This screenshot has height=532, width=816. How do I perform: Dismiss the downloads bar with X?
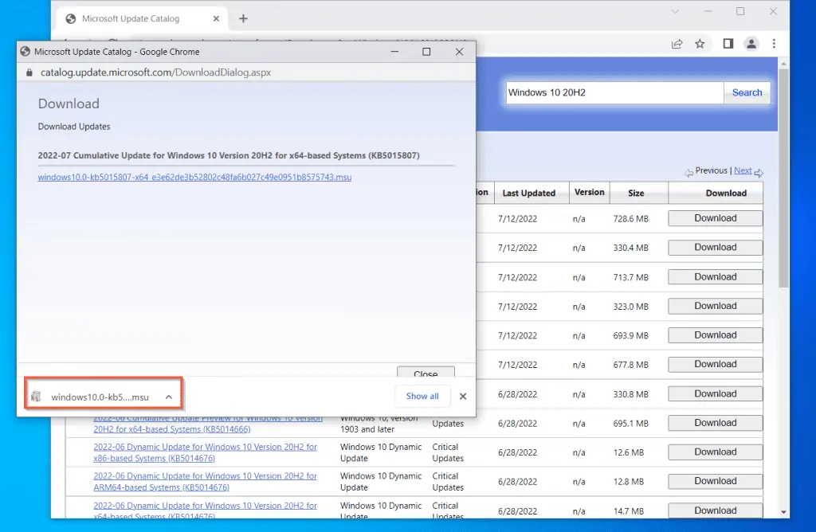(463, 397)
